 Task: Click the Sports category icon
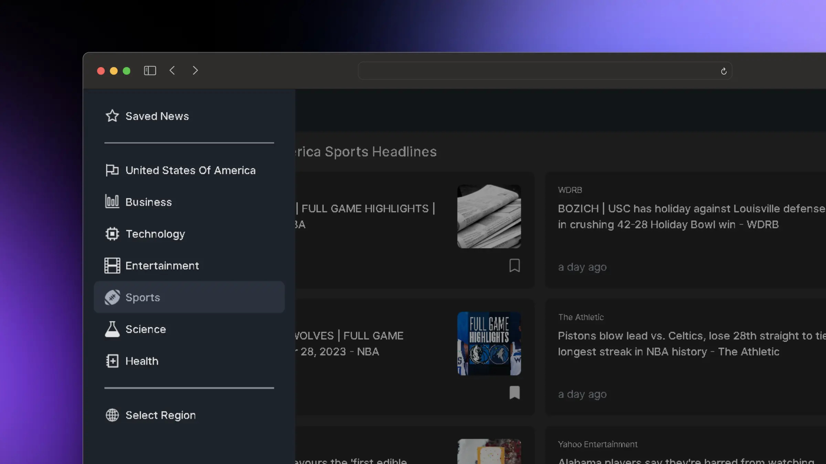coord(112,296)
